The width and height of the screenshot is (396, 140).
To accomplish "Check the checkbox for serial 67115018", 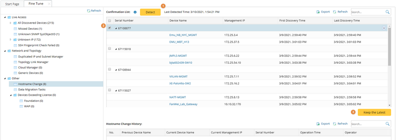I will point(109,48).
